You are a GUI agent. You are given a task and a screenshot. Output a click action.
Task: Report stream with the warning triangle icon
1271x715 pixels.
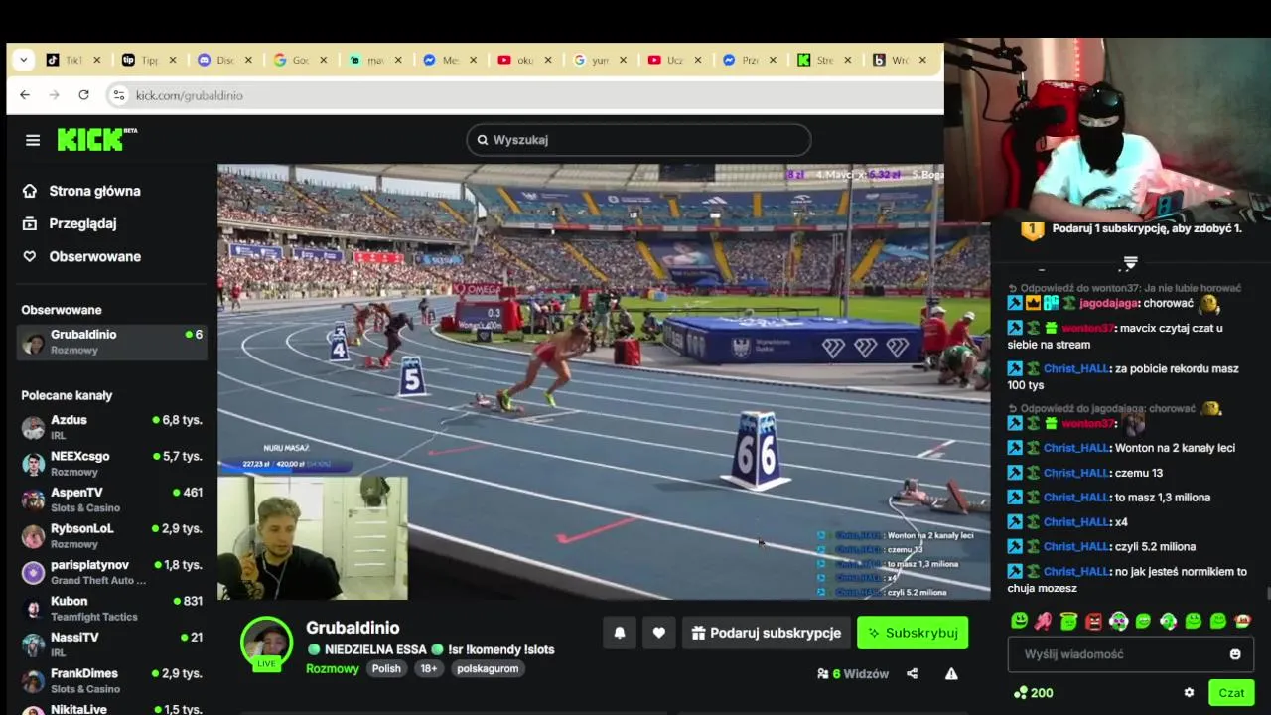(x=951, y=674)
